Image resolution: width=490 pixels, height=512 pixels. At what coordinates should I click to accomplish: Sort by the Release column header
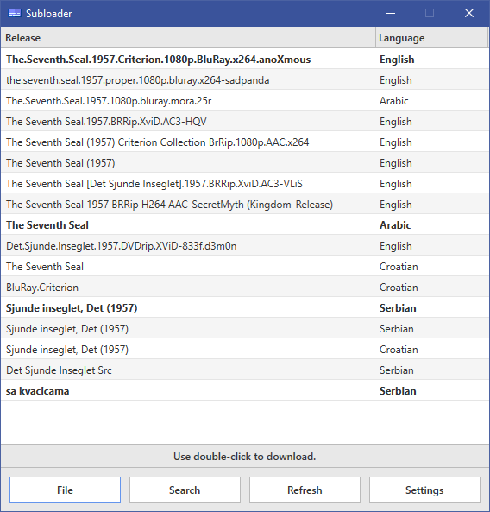pyautogui.click(x=188, y=38)
